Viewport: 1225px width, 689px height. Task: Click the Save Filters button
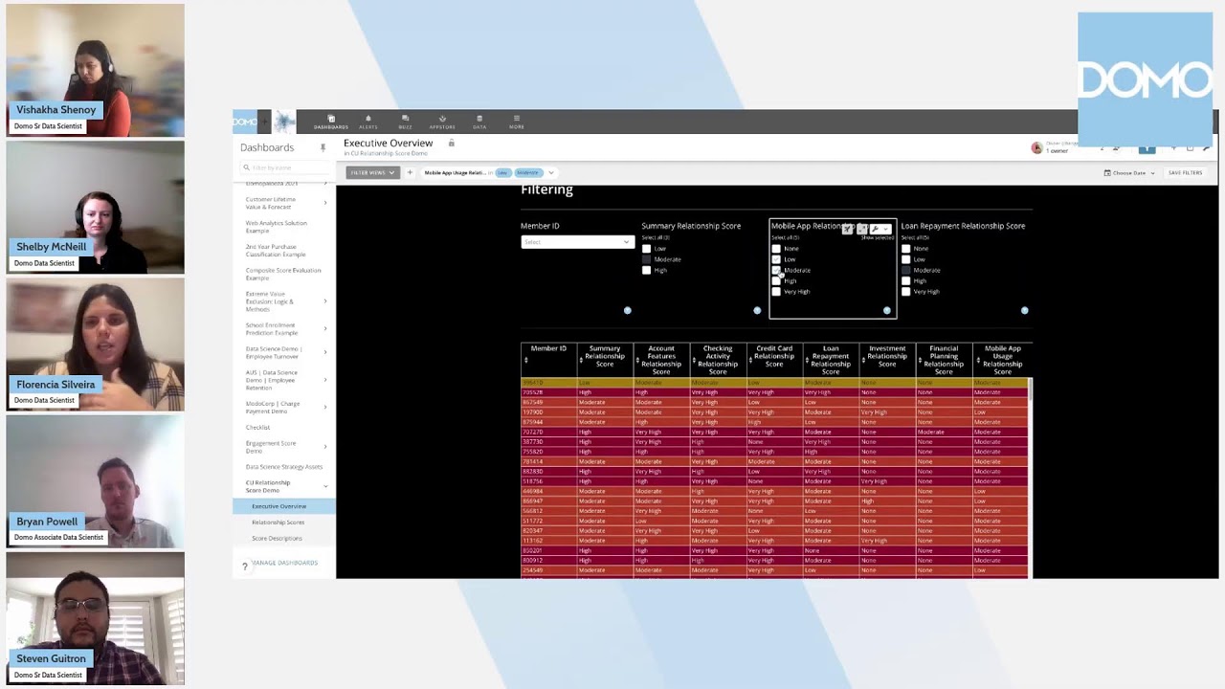[1185, 173]
